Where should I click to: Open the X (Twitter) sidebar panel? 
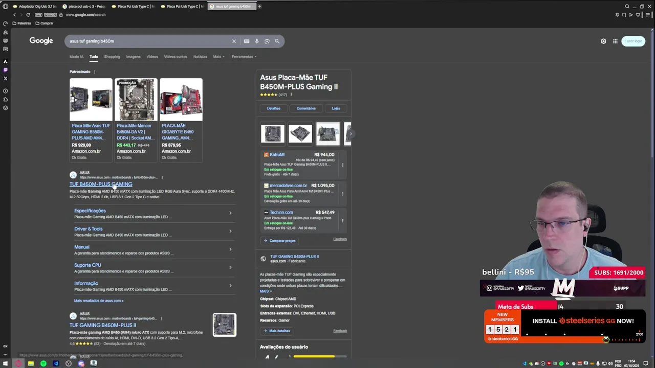[x=5, y=78]
